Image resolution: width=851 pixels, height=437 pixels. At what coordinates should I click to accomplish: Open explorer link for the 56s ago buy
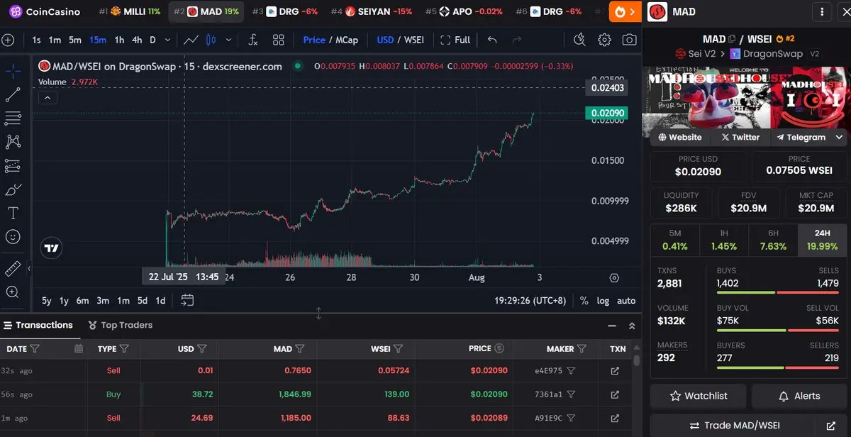click(x=615, y=394)
